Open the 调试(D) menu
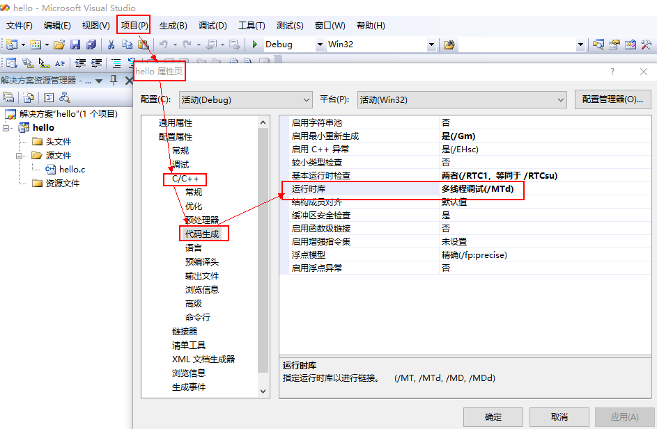The width and height of the screenshot is (657, 429). [212, 26]
